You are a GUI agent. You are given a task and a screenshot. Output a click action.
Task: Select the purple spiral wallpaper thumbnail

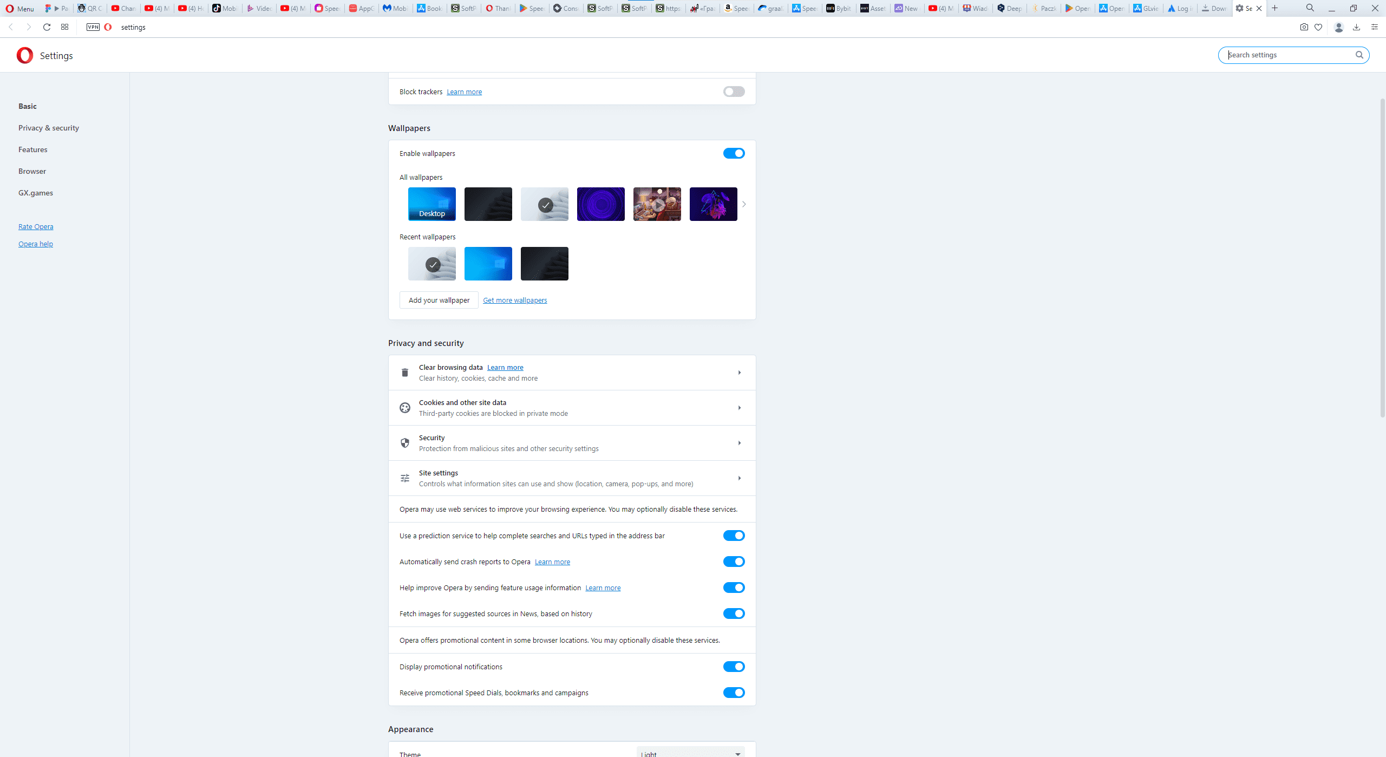600,204
